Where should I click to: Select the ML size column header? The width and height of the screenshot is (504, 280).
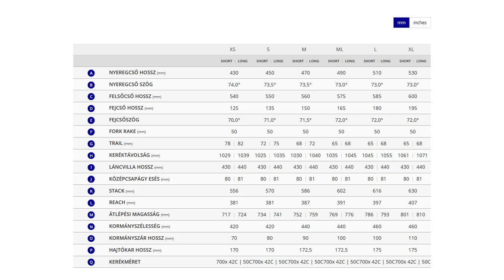pyautogui.click(x=340, y=49)
